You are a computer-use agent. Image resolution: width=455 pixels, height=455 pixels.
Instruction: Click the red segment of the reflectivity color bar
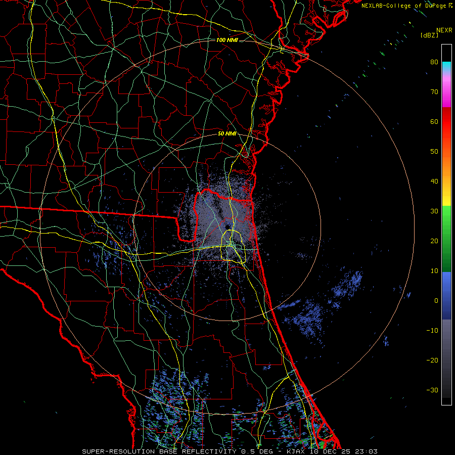click(x=446, y=122)
